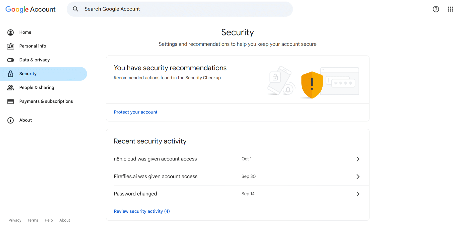
Task: Click the Google Account logo
Action: click(x=30, y=9)
